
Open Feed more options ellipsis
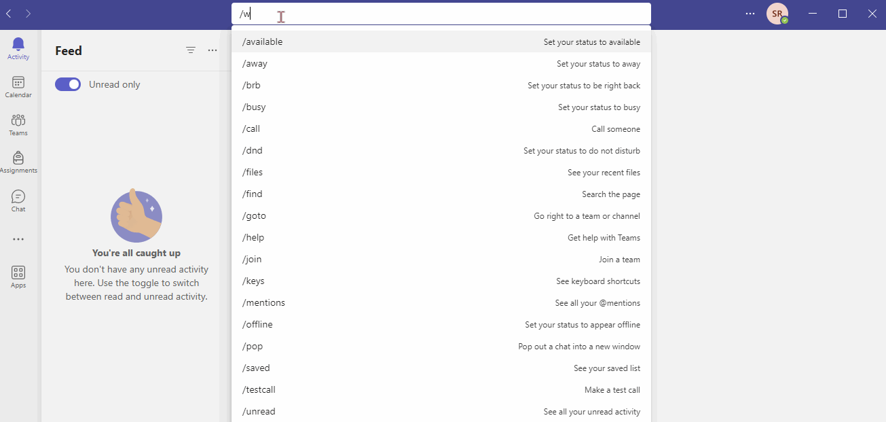coord(213,50)
